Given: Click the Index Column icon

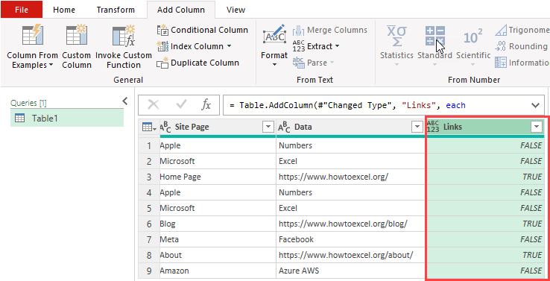Looking at the screenshot, I should (162, 46).
